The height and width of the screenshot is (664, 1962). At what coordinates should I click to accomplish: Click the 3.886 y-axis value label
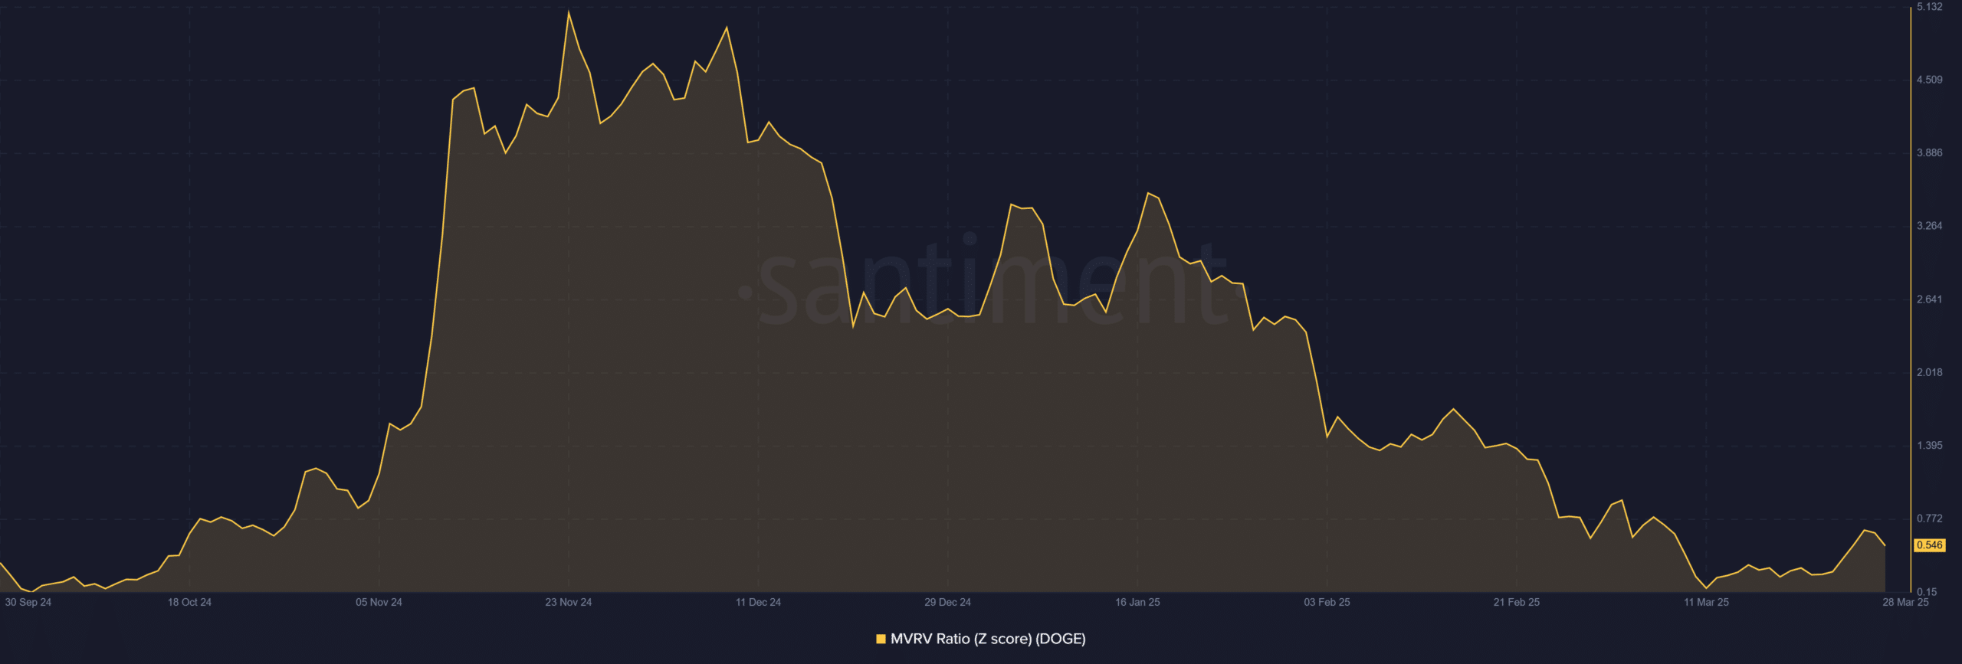point(1929,153)
